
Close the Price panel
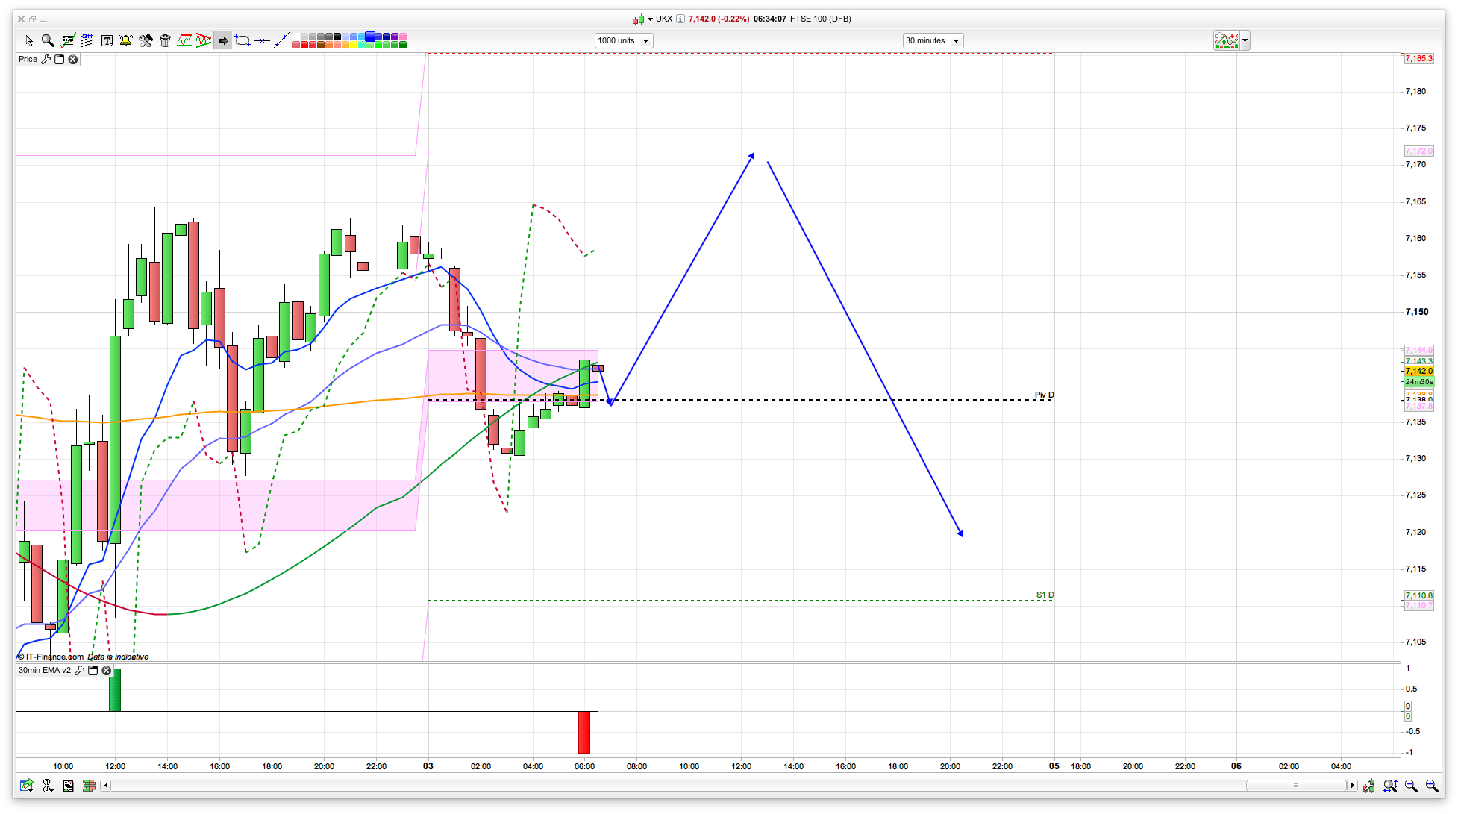tap(73, 59)
